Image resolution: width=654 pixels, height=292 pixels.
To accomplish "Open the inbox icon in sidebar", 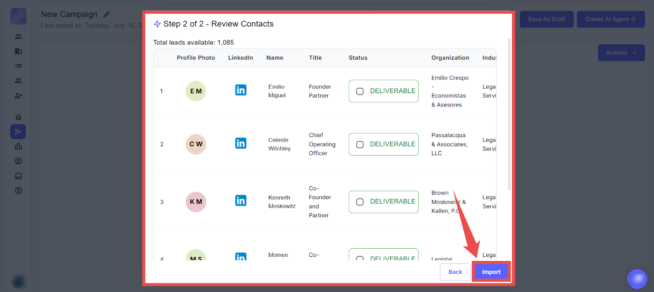I will (18, 176).
